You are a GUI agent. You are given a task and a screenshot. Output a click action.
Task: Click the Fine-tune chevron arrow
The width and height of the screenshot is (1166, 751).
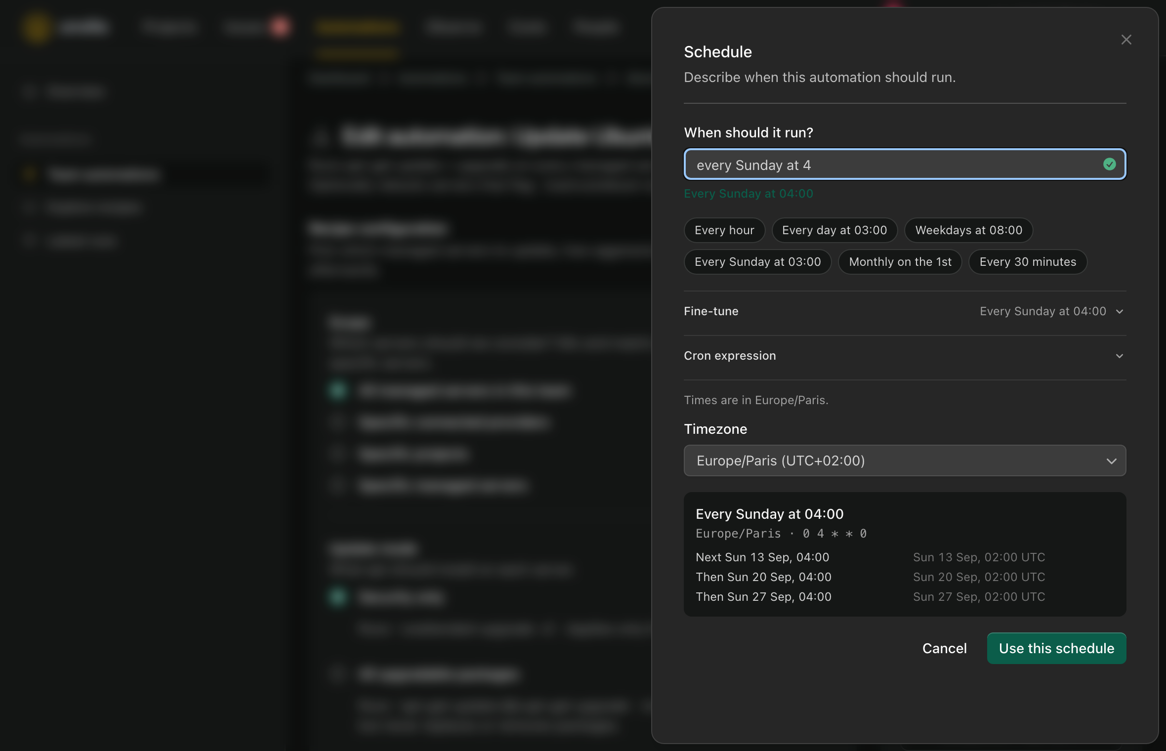pyautogui.click(x=1120, y=311)
